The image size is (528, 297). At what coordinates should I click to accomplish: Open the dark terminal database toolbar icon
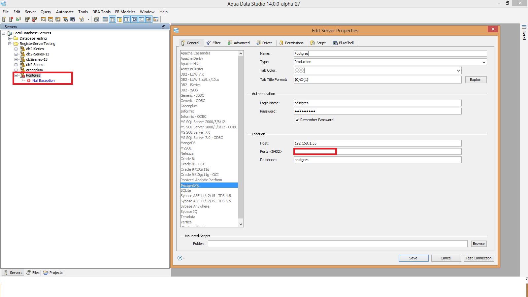pos(73,19)
